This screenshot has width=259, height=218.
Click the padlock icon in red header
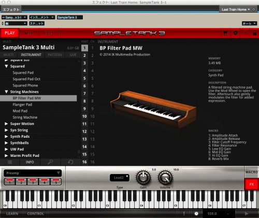coord(254,33)
